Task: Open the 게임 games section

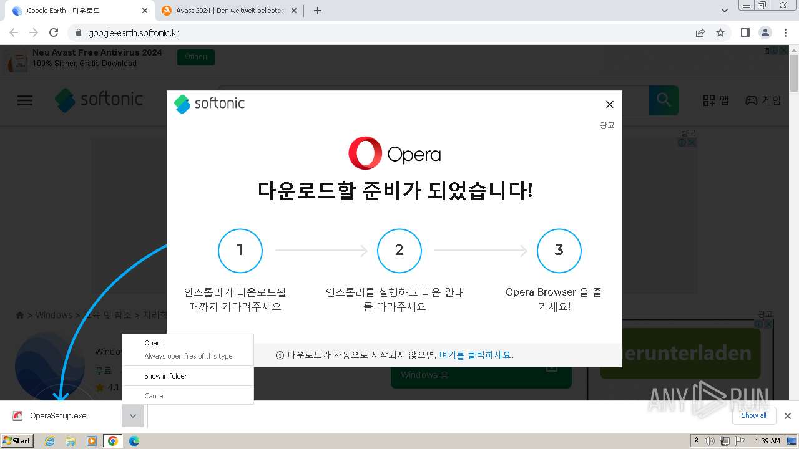Action: point(763,100)
